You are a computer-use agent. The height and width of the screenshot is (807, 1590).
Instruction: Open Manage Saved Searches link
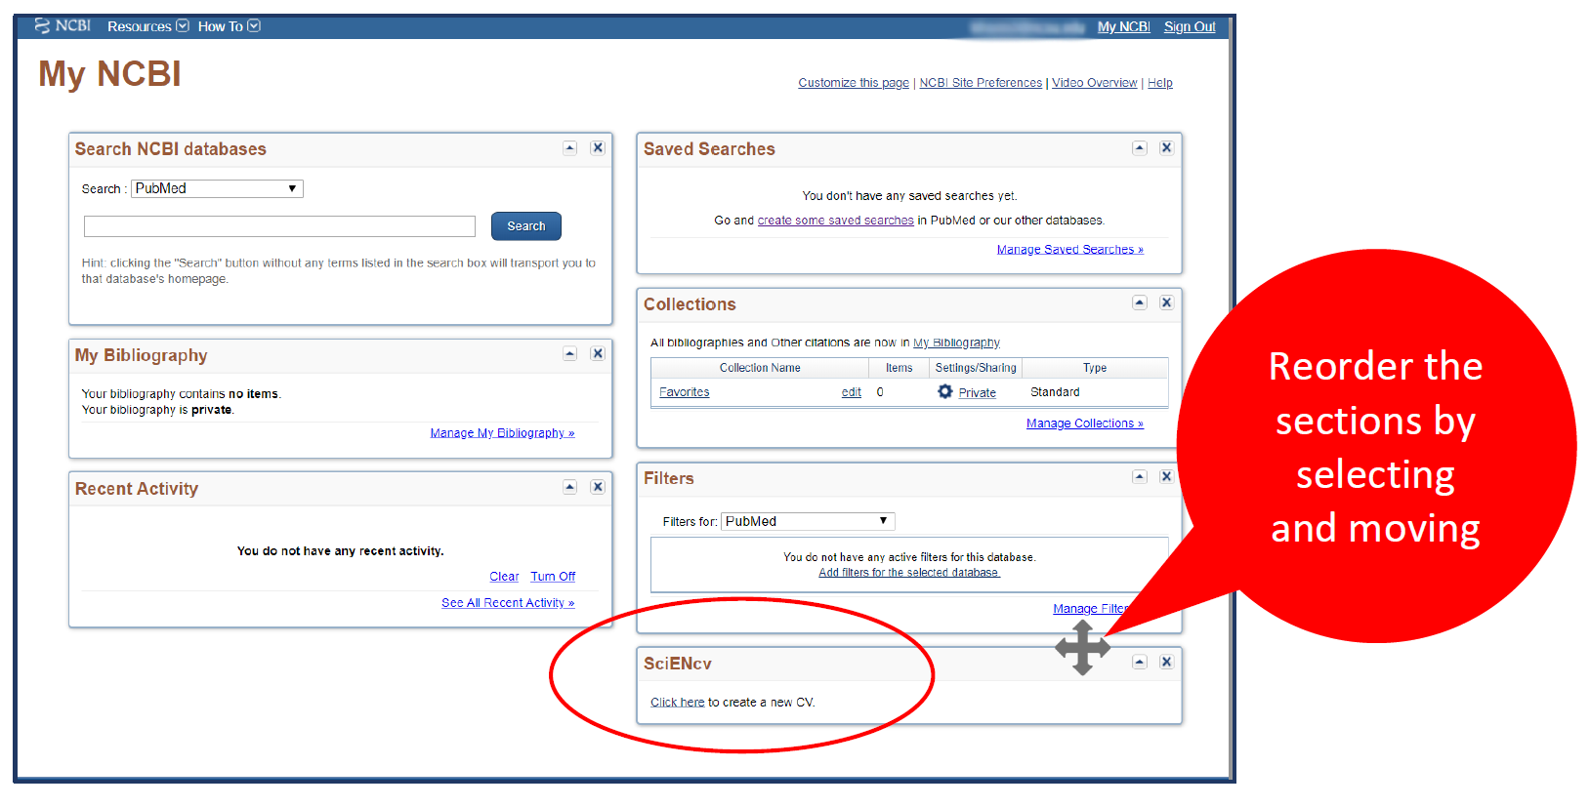(x=1069, y=250)
